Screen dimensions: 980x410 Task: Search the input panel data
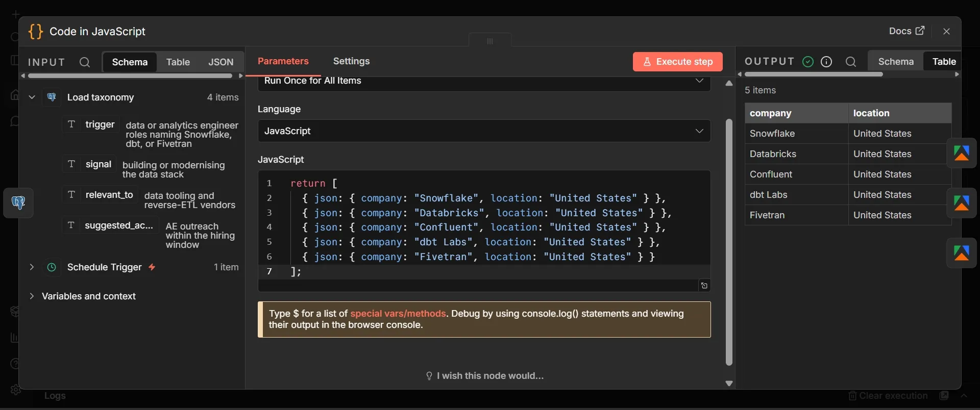click(85, 62)
